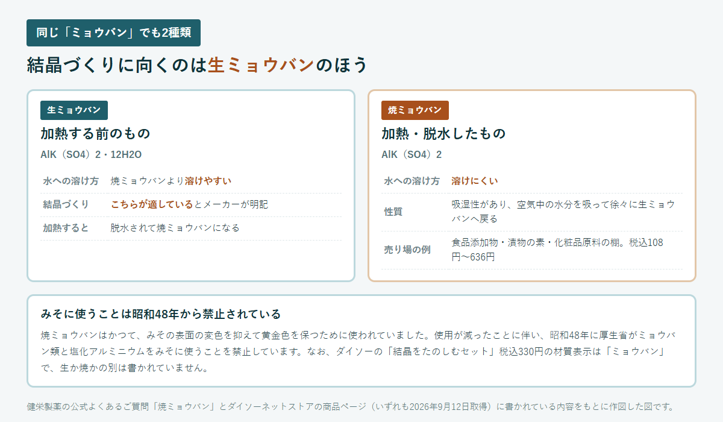
Task: Click the description starting '吸湿性があり、空気中の水分'
Action: click(x=564, y=212)
